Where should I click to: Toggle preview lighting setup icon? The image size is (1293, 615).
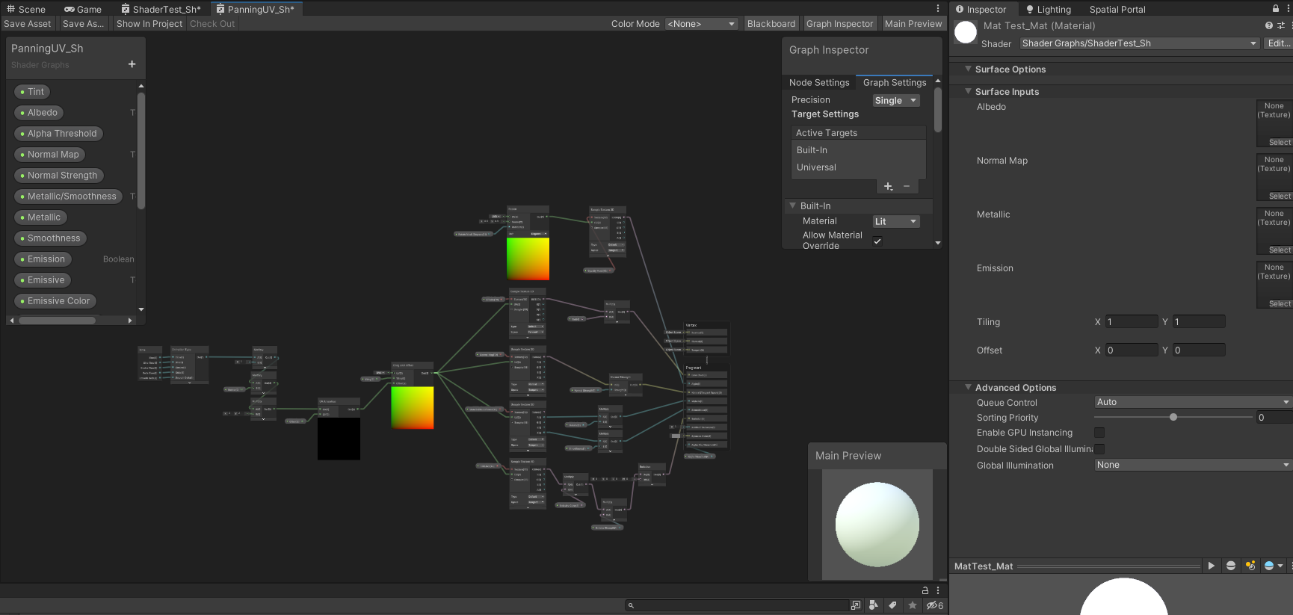pyautogui.click(x=1250, y=566)
